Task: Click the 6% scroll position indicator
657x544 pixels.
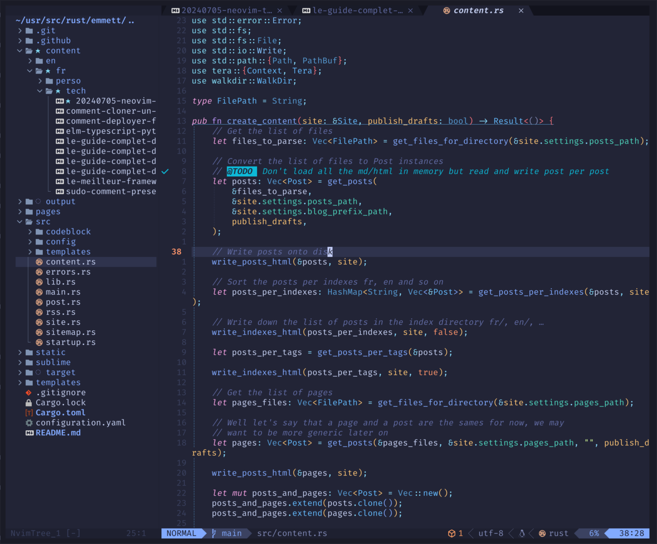Action: click(594, 533)
